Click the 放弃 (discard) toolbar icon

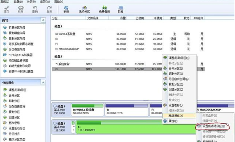(x=21, y=9)
